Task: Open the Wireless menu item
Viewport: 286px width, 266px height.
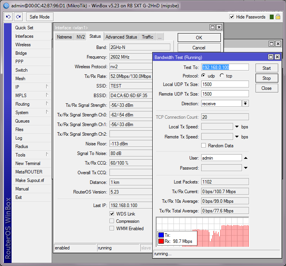Action: [x=32, y=44]
